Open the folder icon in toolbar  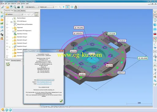point(7,7)
